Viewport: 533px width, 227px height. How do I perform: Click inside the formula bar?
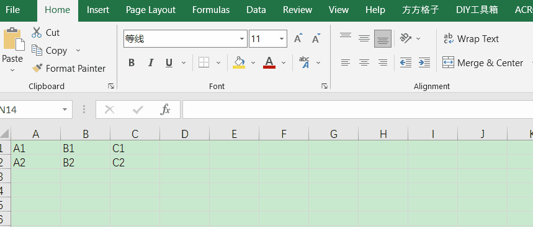(357, 109)
